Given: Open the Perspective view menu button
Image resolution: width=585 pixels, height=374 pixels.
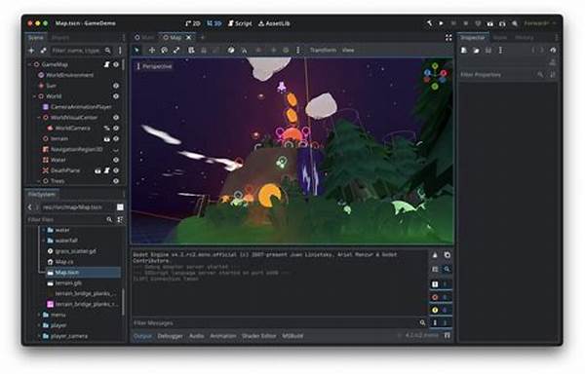Looking at the screenshot, I should coord(154,66).
